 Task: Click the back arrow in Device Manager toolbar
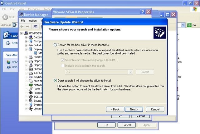click(22, 26)
